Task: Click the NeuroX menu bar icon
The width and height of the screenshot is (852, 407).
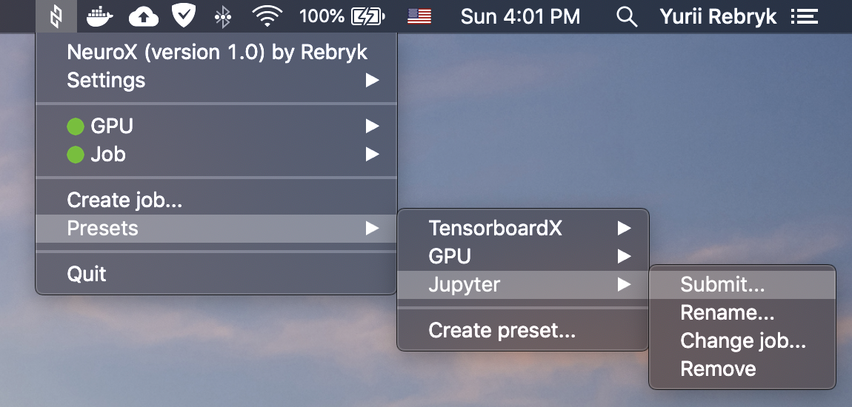Action: pyautogui.click(x=56, y=16)
